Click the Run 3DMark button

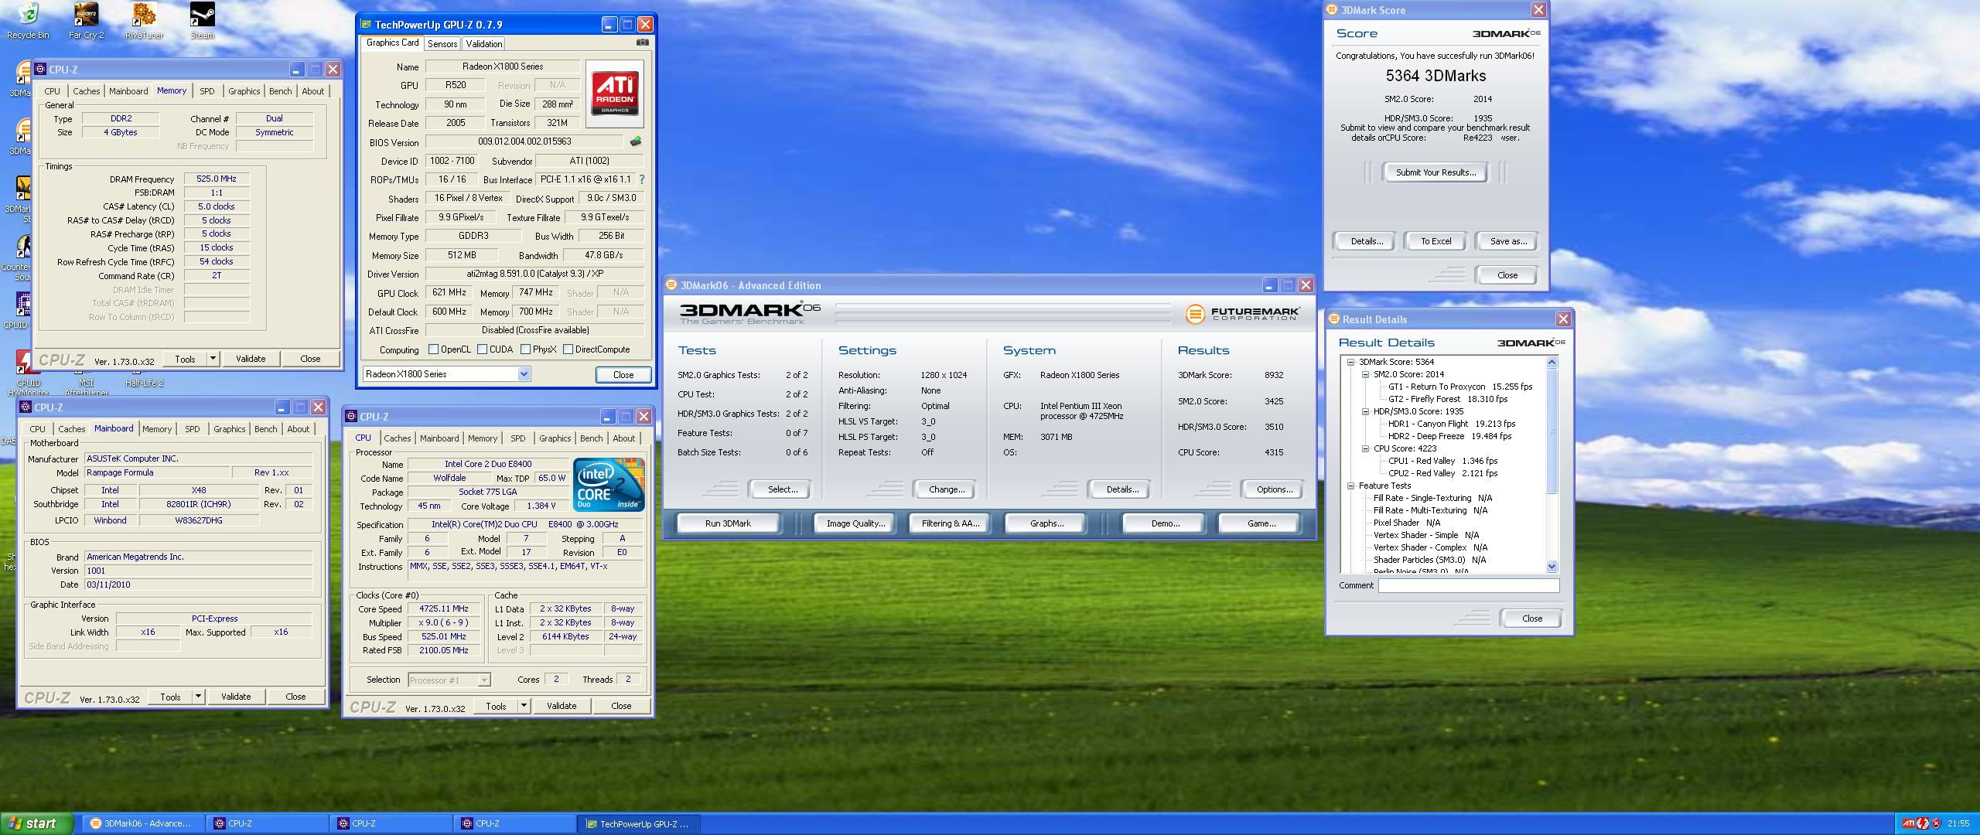(728, 523)
